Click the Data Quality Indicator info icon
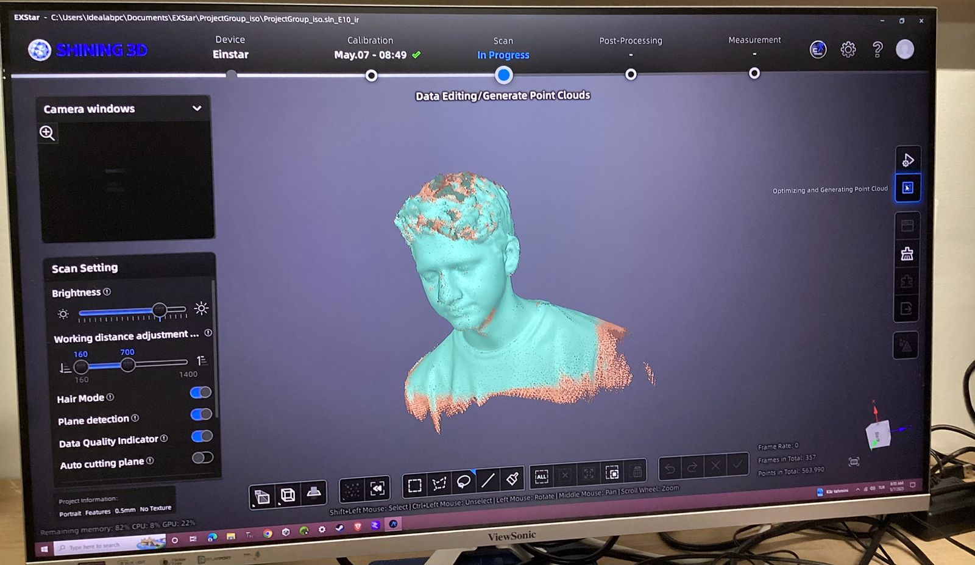This screenshot has height=565, width=975. [164, 438]
